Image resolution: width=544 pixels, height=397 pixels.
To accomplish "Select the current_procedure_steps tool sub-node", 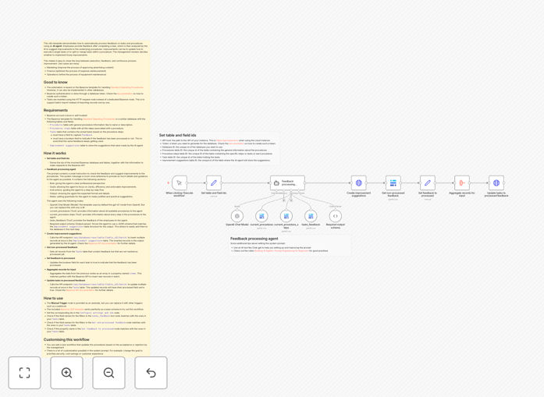I will [286, 216].
